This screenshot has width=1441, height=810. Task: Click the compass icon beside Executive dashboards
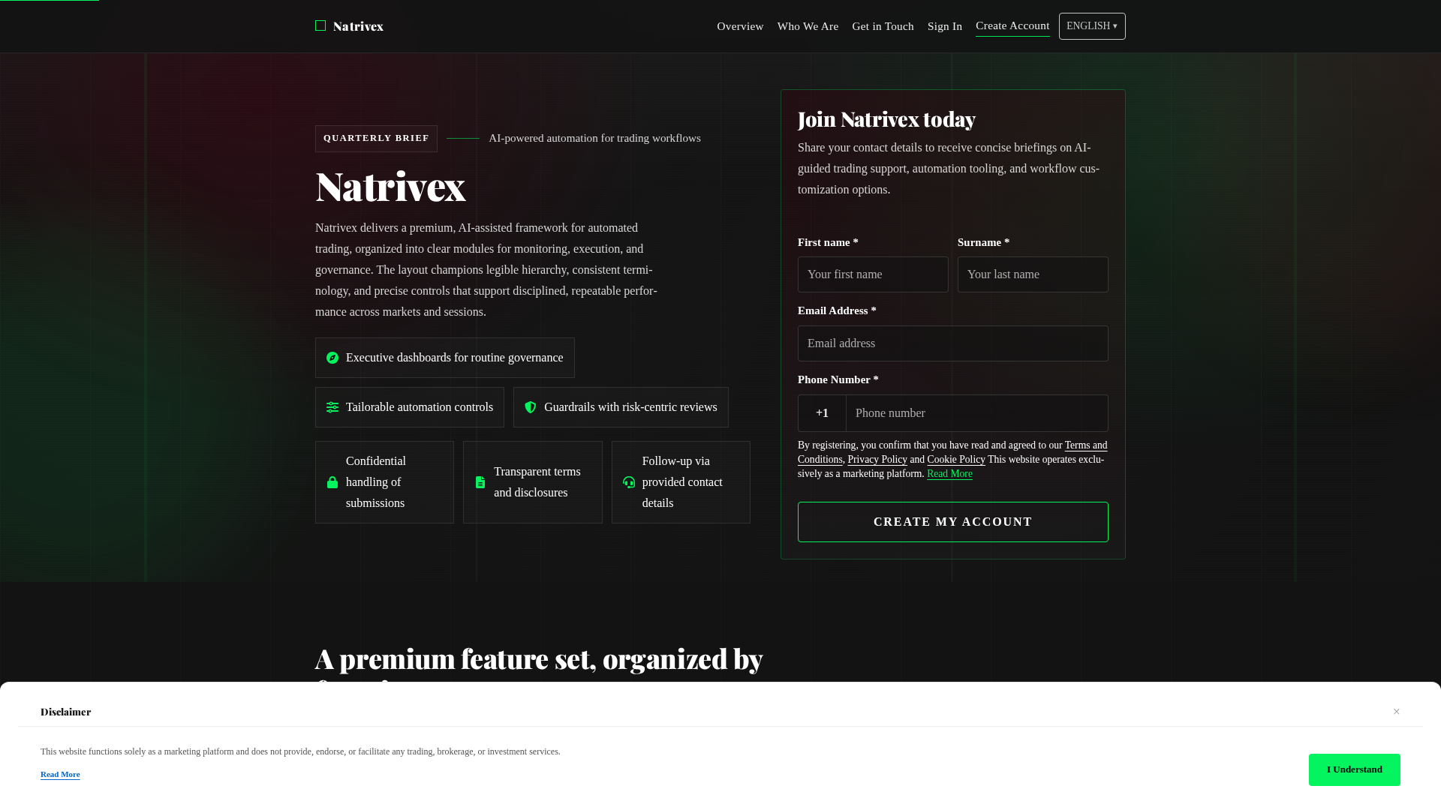pyautogui.click(x=332, y=358)
